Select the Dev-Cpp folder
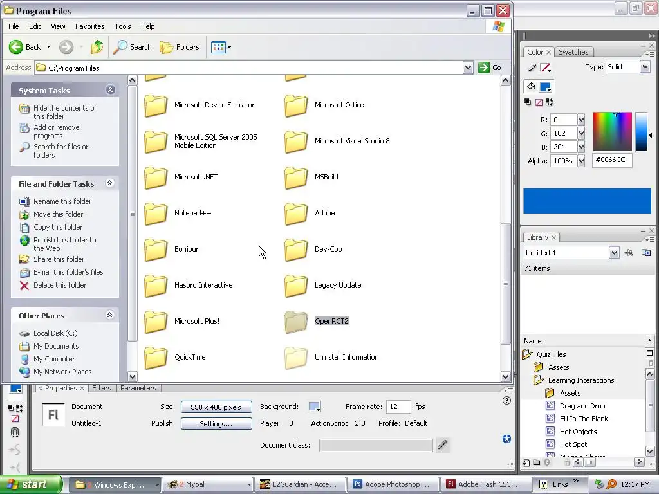Screen dimensions: 659x494 tap(313, 249)
